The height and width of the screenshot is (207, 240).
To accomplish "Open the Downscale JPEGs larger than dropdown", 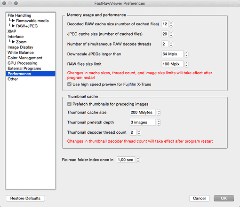I will 175,54.
